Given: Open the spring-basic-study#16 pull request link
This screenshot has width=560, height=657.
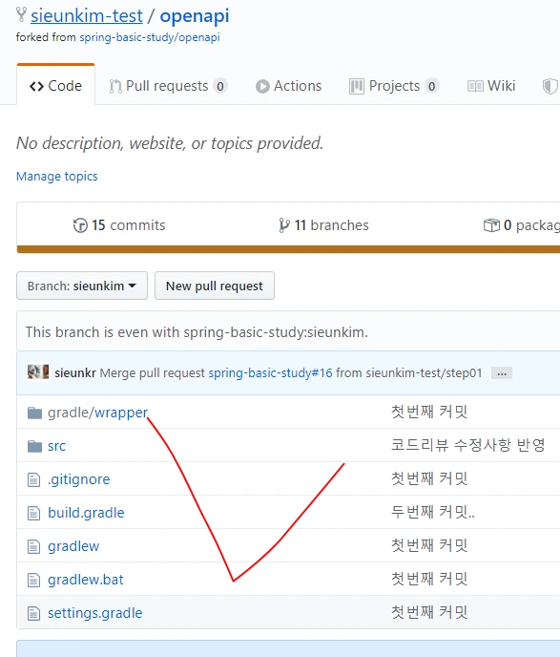Looking at the screenshot, I should pos(270,373).
